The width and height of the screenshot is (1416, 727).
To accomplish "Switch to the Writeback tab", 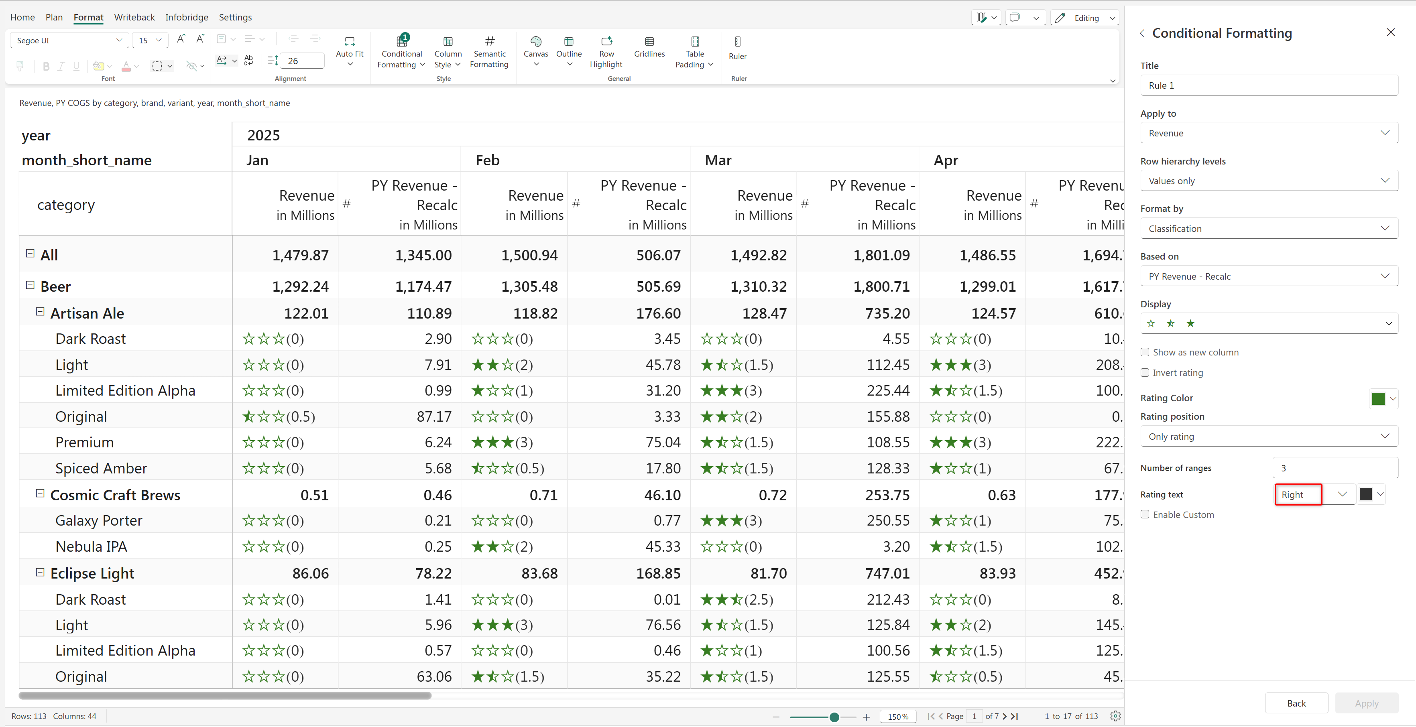I will (134, 17).
